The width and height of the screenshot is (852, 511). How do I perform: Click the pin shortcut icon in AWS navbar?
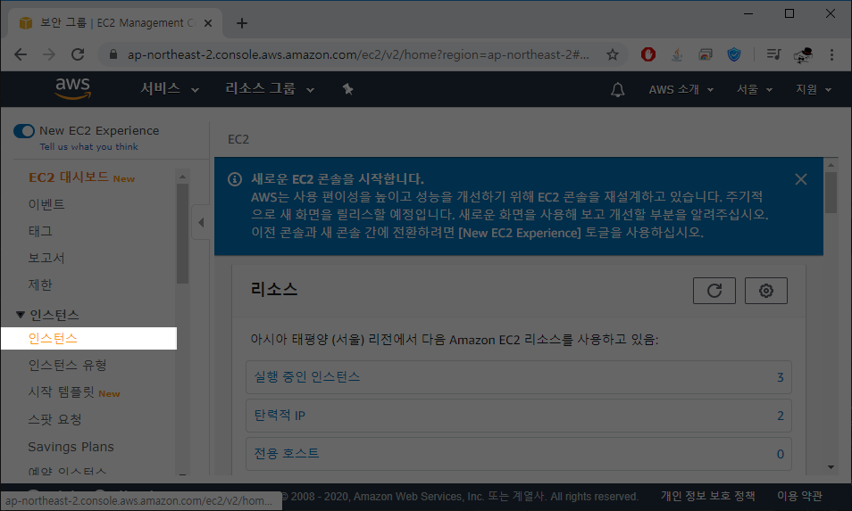(x=347, y=89)
